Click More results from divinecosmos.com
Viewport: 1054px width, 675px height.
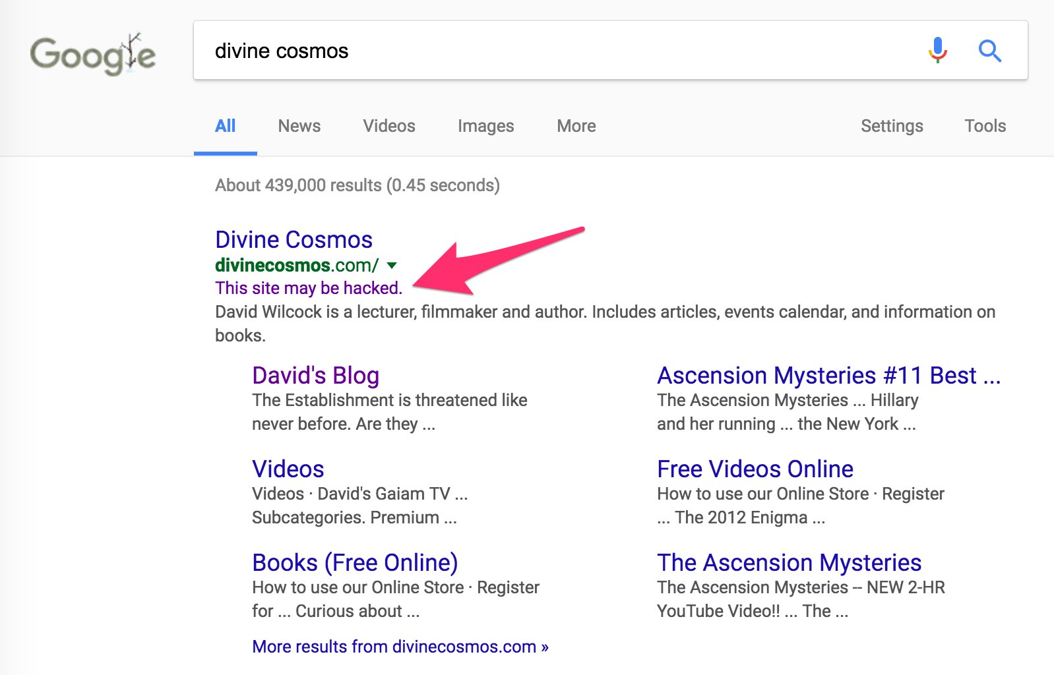(400, 647)
